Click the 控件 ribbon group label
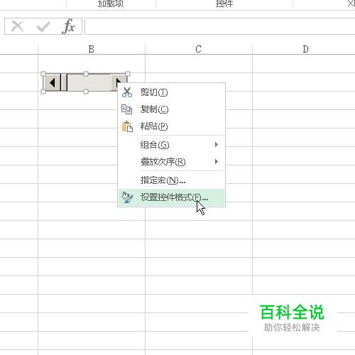 click(x=224, y=4)
